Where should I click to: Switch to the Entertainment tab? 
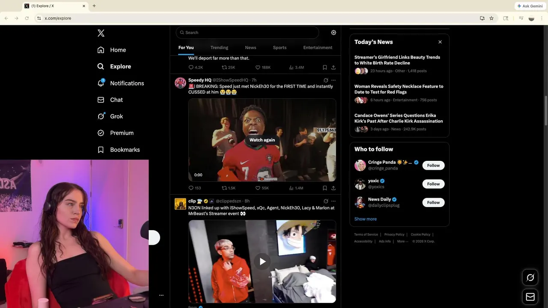click(x=318, y=47)
